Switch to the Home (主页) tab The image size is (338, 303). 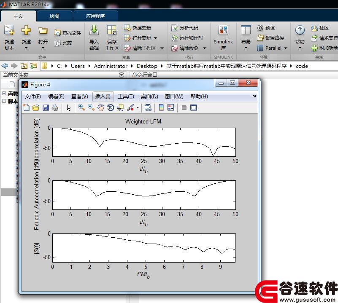click(x=18, y=16)
